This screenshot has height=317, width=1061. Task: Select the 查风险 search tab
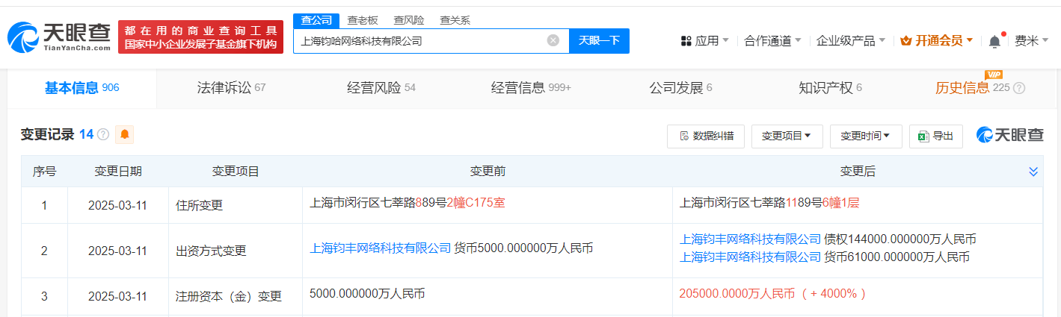pos(408,20)
